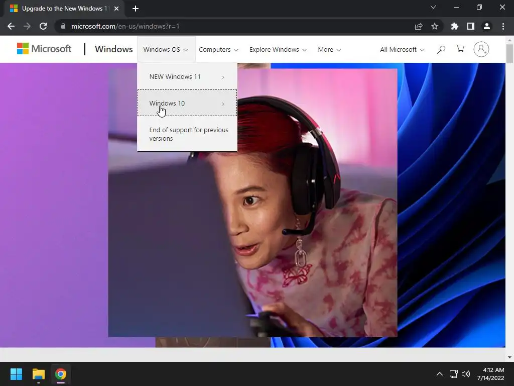Share this page using the share icon
The height and width of the screenshot is (386, 514).
point(419,26)
